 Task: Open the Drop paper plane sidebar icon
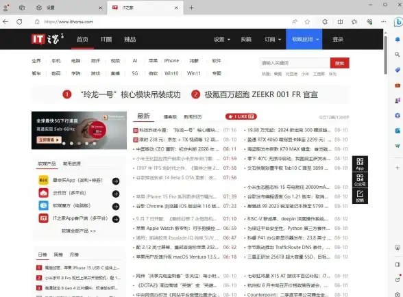[398, 146]
